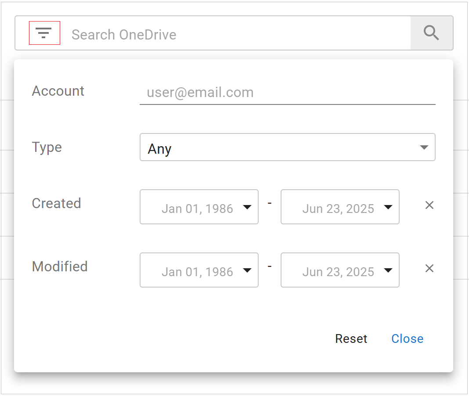Image resolution: width=469 pixels, height=396 pixels.
Task: Open the Modified end date picker
Action: pos(340,270)
